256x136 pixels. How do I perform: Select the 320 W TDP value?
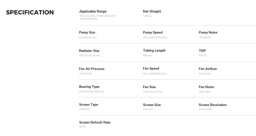tap(202, 55)
